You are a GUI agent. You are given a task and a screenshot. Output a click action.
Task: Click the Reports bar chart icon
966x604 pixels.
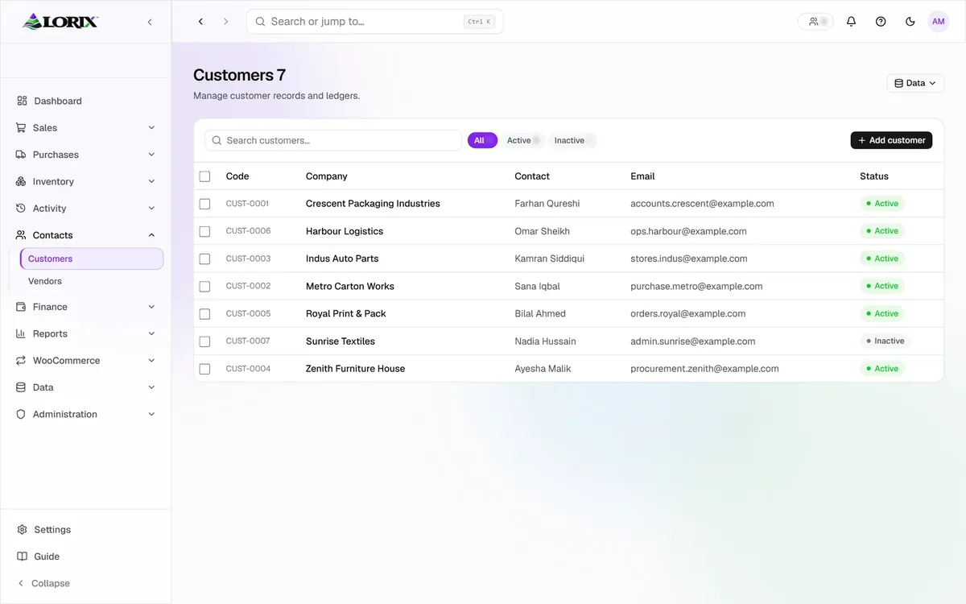pyautogui.click(x=21, y=333)
